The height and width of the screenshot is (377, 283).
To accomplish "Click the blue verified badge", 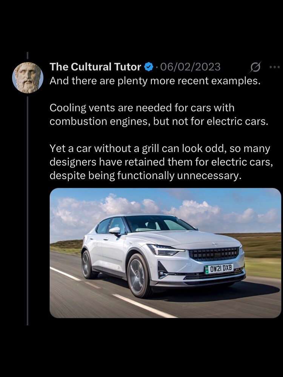I will (x=148, y=67).
